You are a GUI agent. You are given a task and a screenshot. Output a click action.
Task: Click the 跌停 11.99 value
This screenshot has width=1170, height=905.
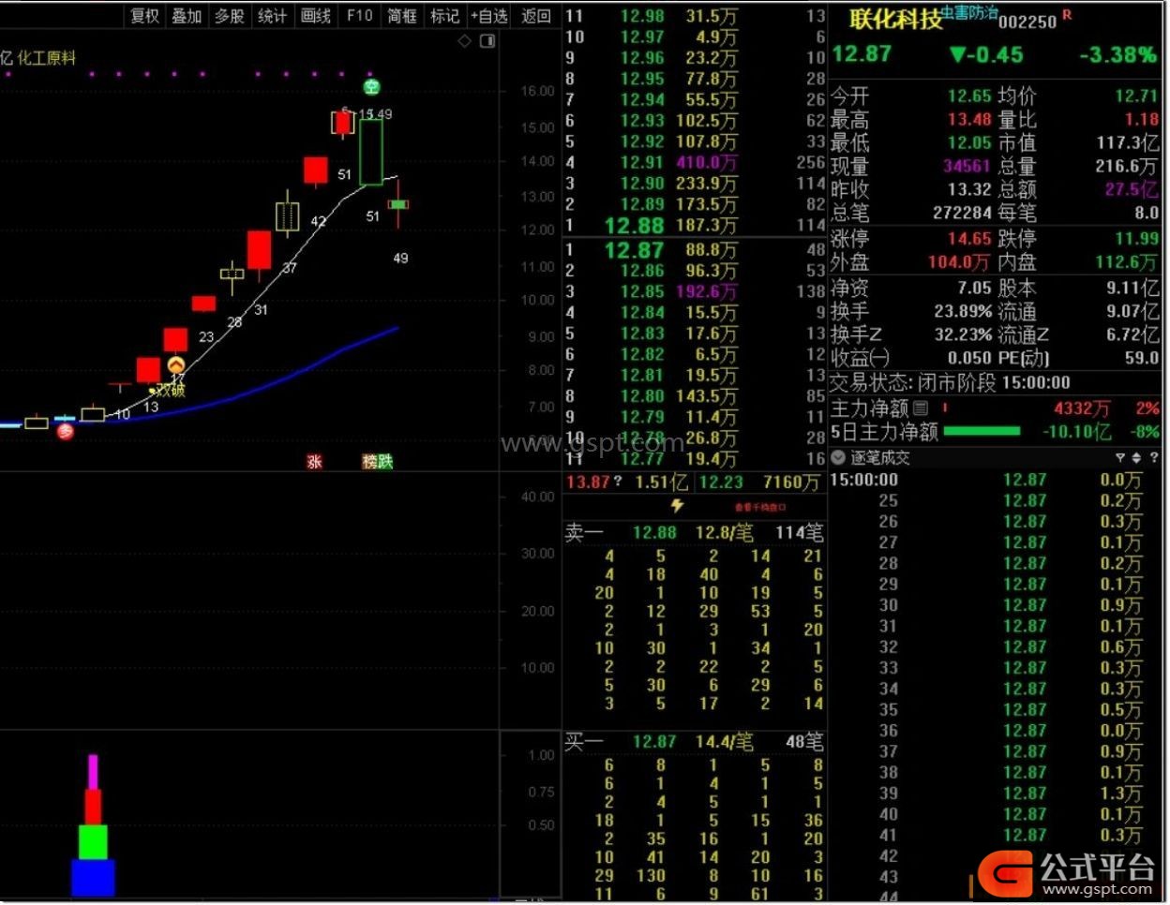[1136, 239]
